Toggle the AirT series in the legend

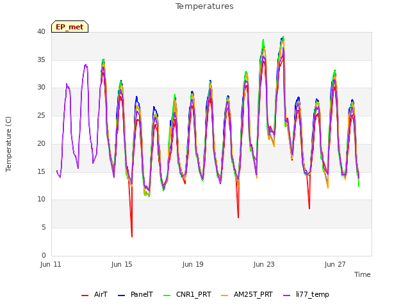coord(94,295)
